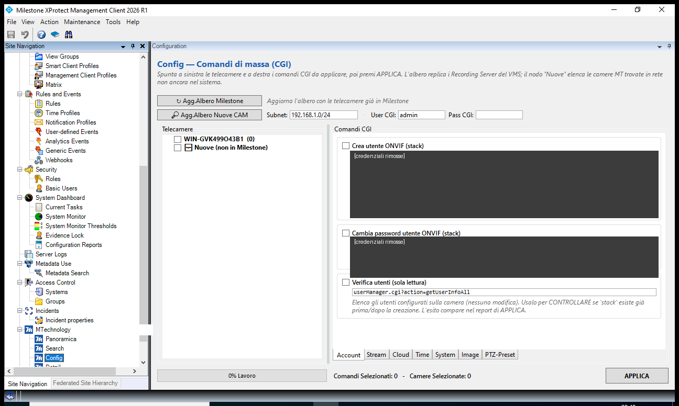
Task: Select Incident properties tree item
Action: (69, 320)
